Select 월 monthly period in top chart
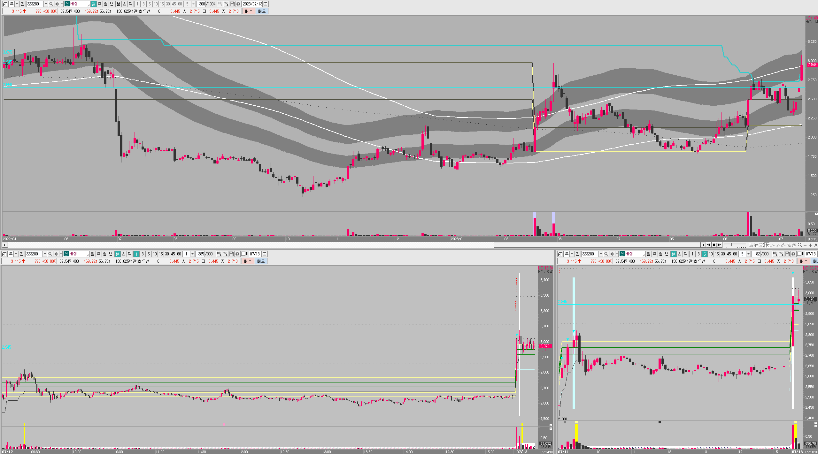818x454 pixels. (x=106, y=4)
